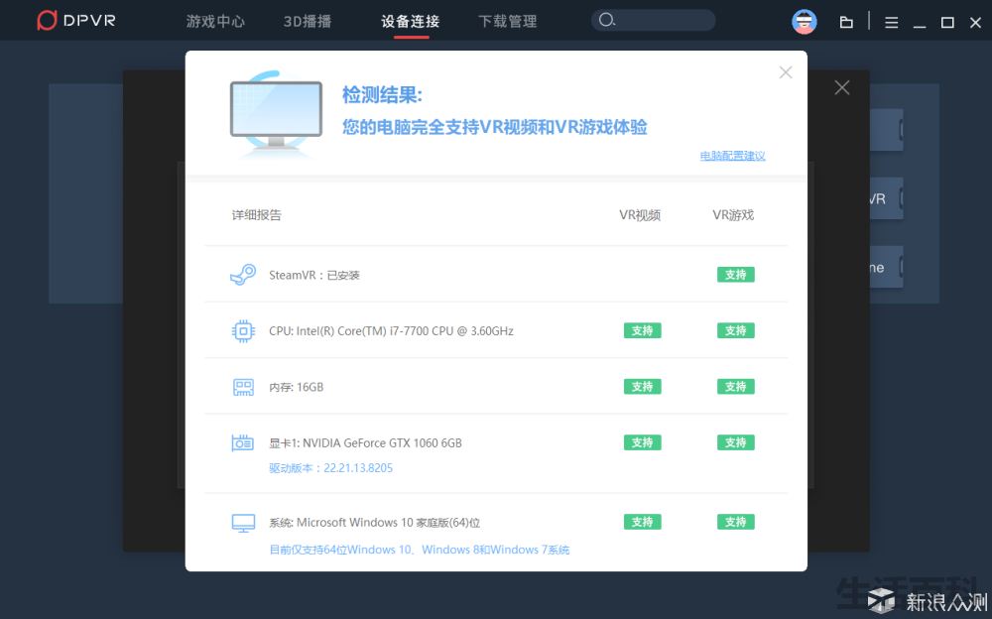Viewport: 992px width, 619px height.
Task: Click CPU row VR游戏 支持 badge
Action: pos(736,330)
